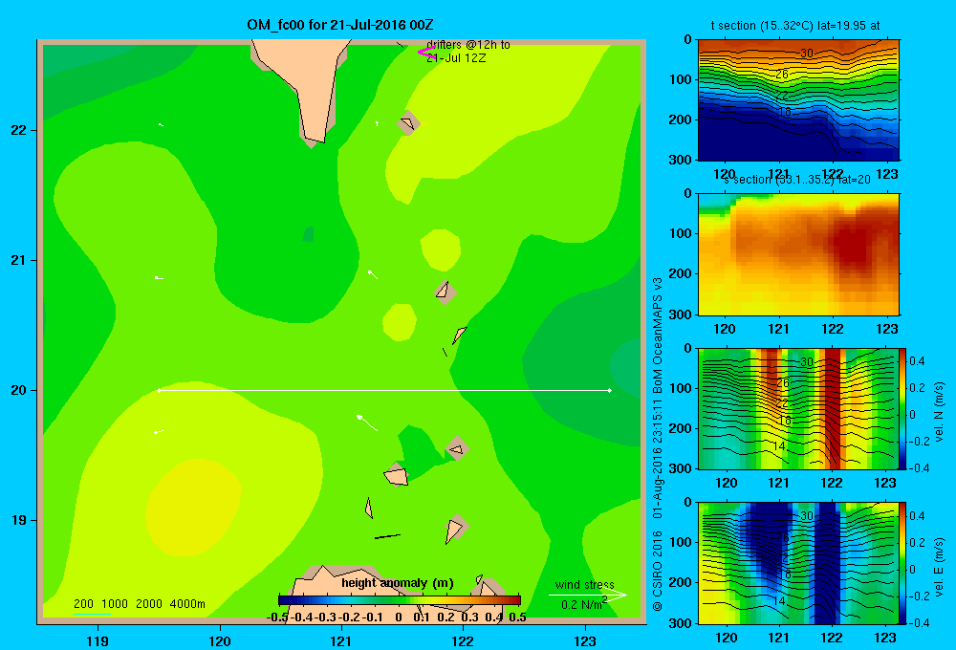This screenshot has width=956, height=650.
Task: Click the longitude 119 tick label on main map
Action: [x=98, y=640]
